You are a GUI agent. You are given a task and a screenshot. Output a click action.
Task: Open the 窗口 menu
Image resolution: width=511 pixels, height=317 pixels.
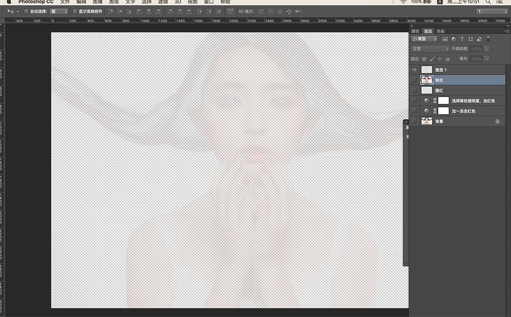point(209,2)
